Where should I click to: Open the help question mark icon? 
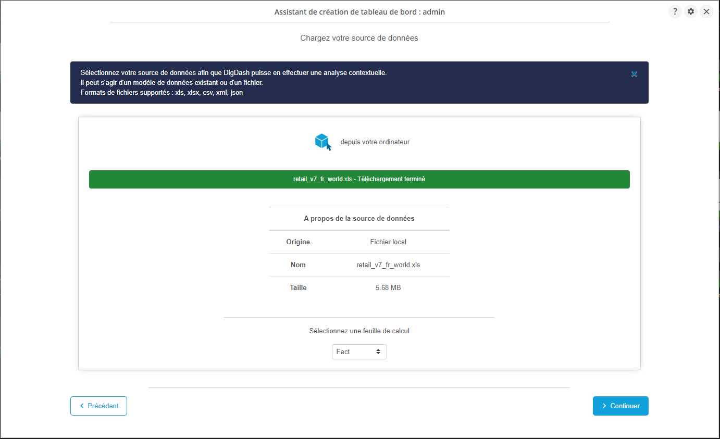(x=675, y=11)
